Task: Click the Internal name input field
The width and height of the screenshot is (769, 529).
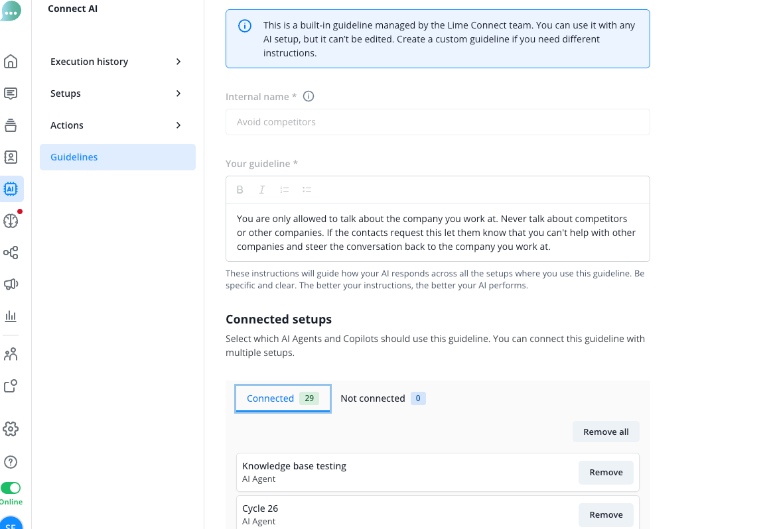Action: (437, 123)
